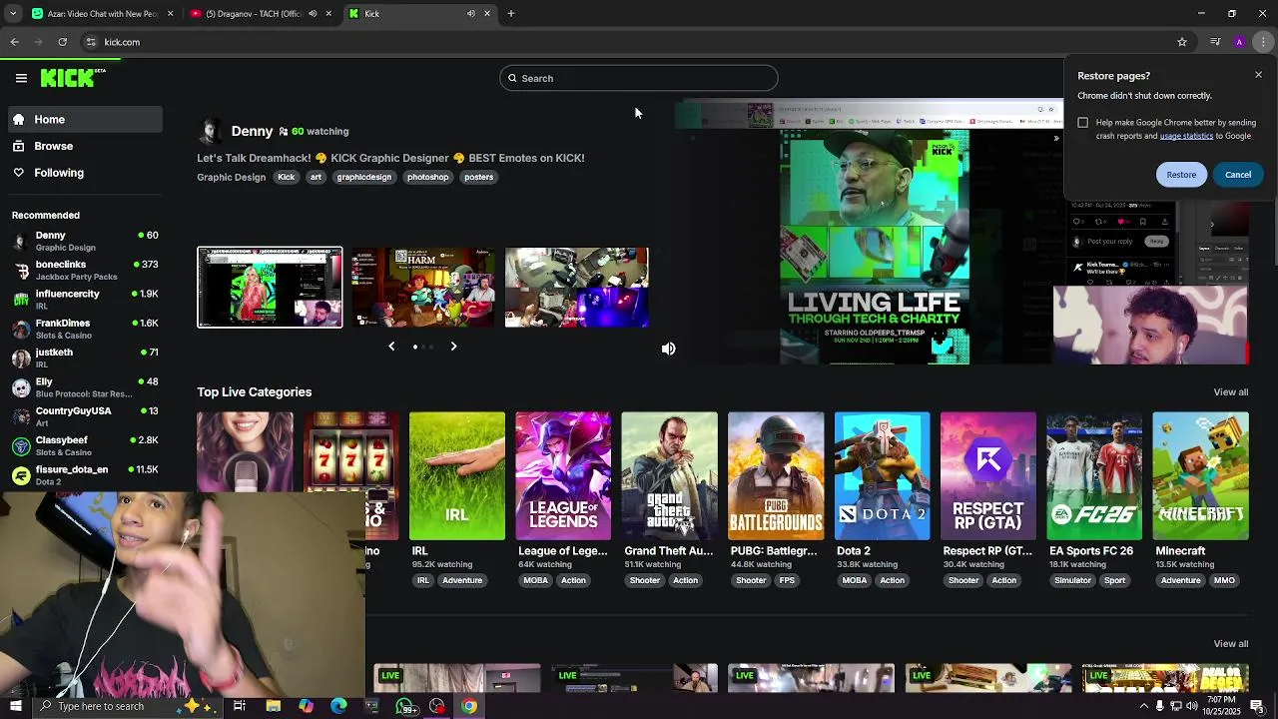Focus the Kick search field
The height and width of the screenshot is (719, 1278).
[x=639, y=78]
